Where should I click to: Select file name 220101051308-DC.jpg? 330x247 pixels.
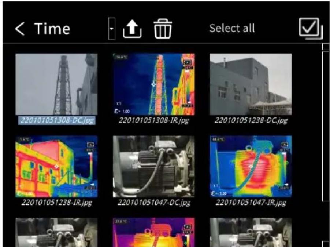[57, 120]
